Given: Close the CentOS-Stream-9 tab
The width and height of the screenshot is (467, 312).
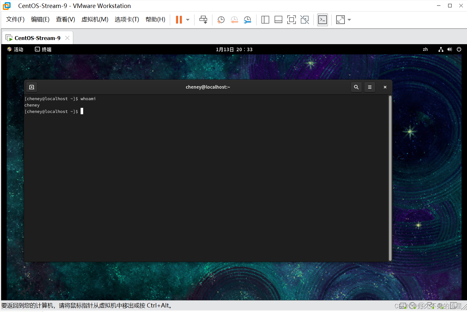Looking at the screenshot, I should [x=67, y=38].
